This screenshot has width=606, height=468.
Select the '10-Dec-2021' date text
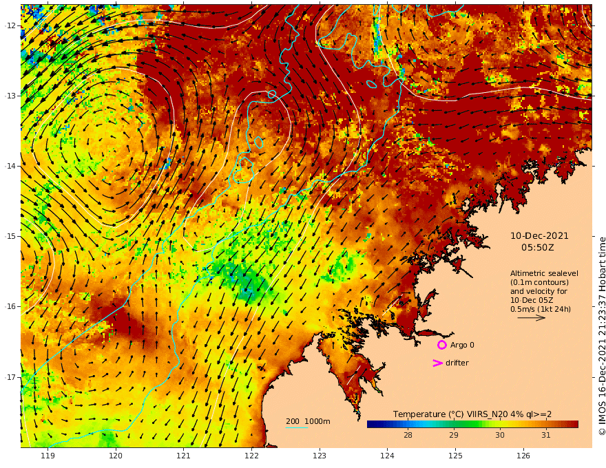pyautogui.click(x=539, y=235)
